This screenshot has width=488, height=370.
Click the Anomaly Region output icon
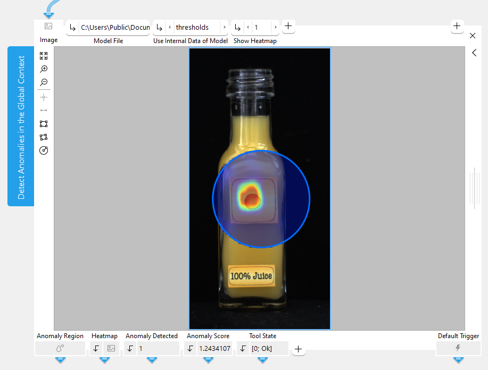(60, 348)
